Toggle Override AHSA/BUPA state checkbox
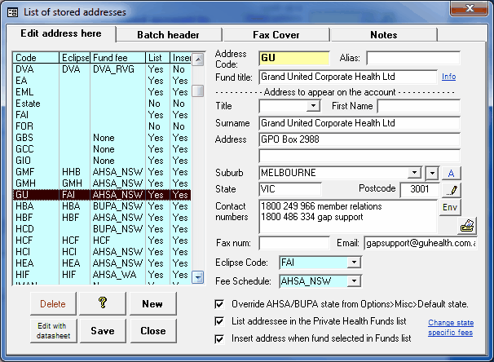Viewport: 494px width, 362px height. [218, 304]
